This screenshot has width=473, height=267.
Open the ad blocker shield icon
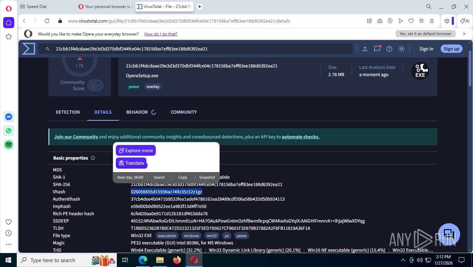390,21
